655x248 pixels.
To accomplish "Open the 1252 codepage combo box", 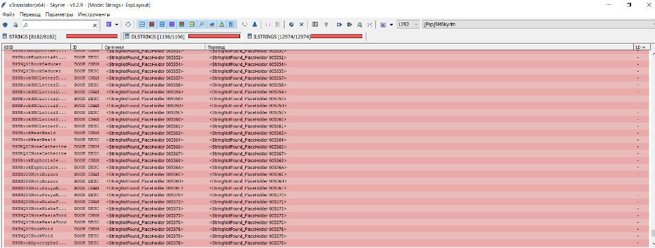I will 408,25.
